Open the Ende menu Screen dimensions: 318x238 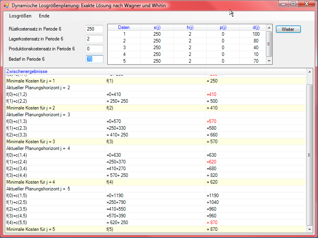pos(44,16)
